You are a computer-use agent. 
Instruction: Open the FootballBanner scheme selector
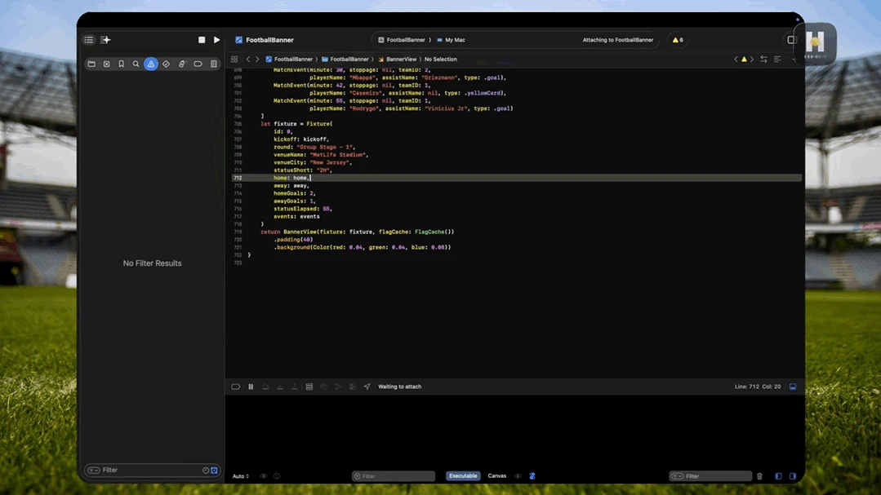coord(401,40)
